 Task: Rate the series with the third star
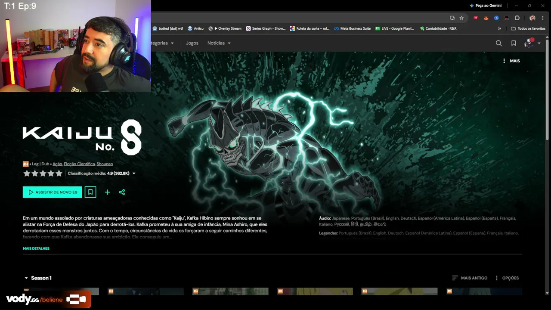[x=43, y=174]
